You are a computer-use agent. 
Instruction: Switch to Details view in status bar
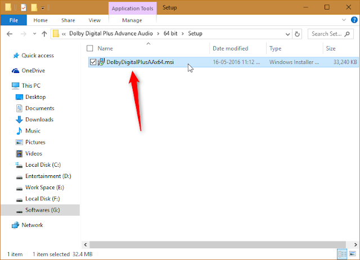[342, 254]
